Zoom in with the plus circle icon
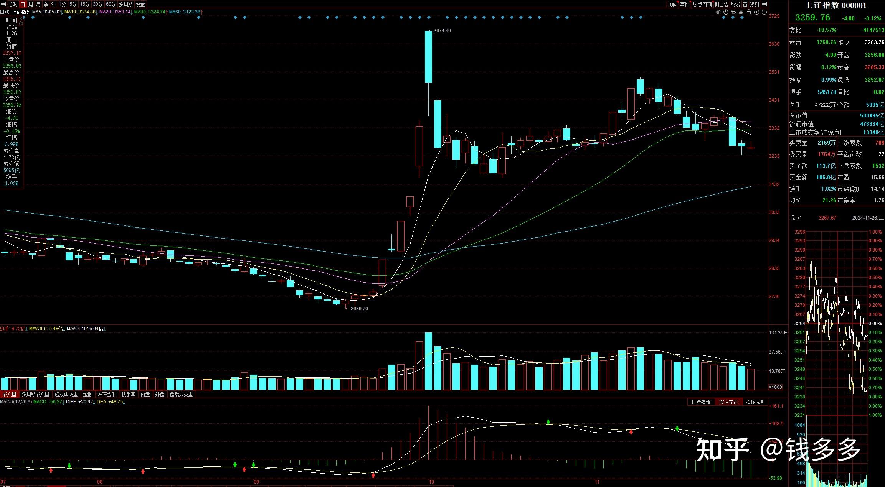This screenshot has width=885, height=487. pos(756,12)
